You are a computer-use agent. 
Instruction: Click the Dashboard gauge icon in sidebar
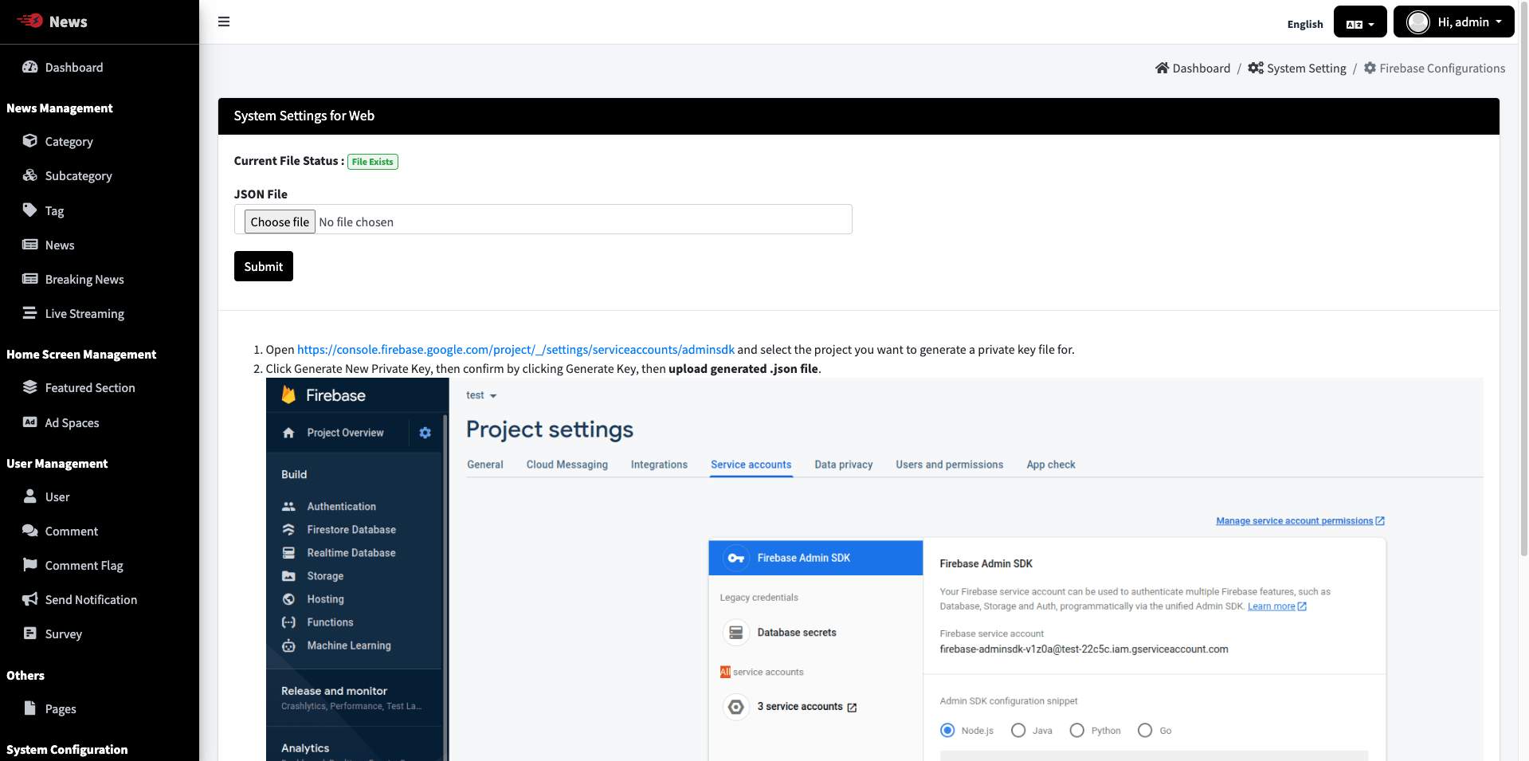click(30, 67)
